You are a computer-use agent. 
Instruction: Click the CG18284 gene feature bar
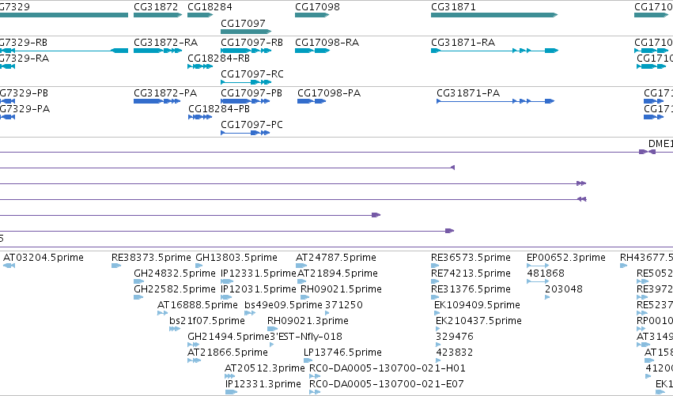200,15
